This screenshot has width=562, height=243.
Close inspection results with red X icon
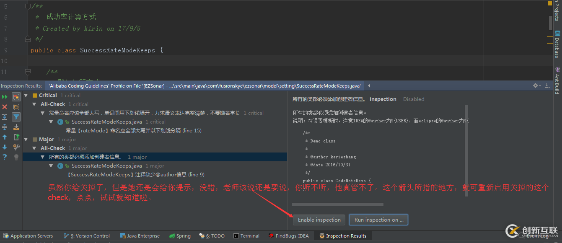[x=5, y=107]
